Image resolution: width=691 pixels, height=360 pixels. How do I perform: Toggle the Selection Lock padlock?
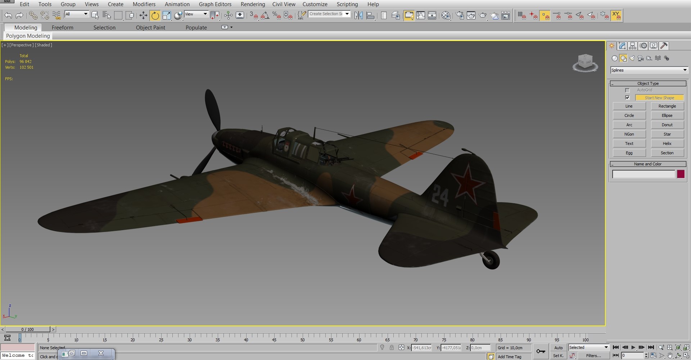(392, 347)
